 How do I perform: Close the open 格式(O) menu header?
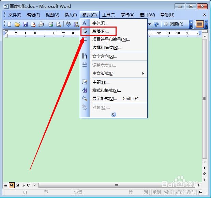pyautogui.click(x=90, y=15)
